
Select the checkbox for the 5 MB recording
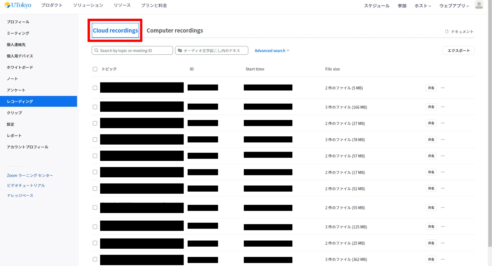point(95,88)
